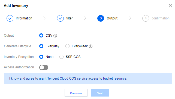Go to the Information step label
Image resolution: width=175 pixels, height=99 pixels.
[24, 18]
